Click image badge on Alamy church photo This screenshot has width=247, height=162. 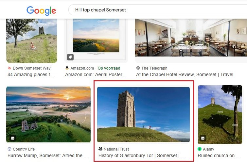203,138
